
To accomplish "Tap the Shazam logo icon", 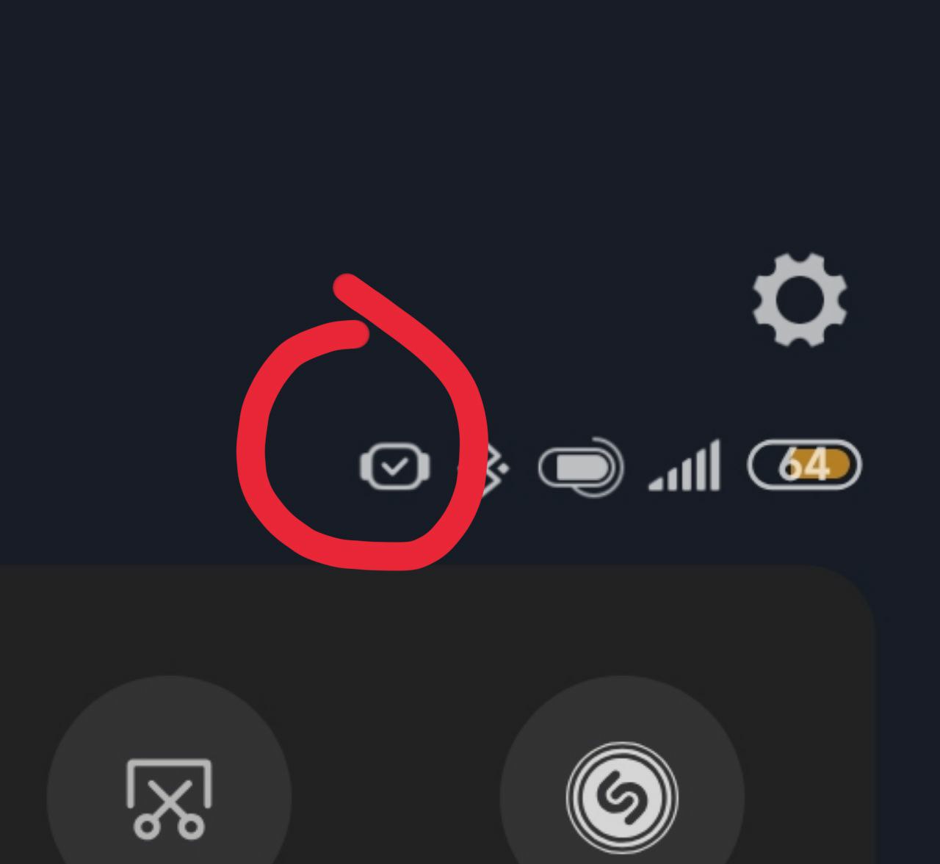I will point(622,798).
